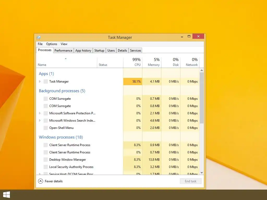
Task: Click the Microsoft Windows Search Indexer icon
Action: pyautogui.click(x=46, y=121)
